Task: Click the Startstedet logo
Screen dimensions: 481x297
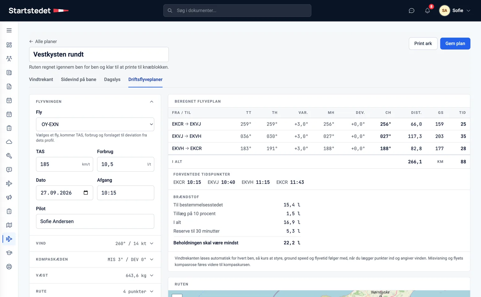Action: [x=39, y=11]
